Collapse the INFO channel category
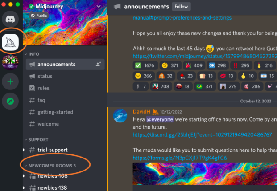Viewport: 277px width, 191px height. pyautogui.click(x=32, y=54)
